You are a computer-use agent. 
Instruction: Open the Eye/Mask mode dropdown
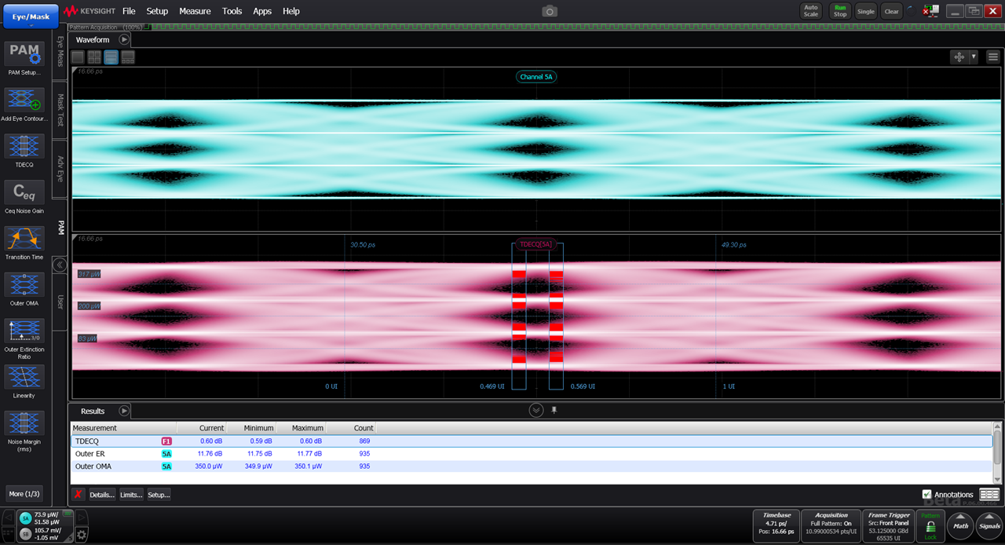pyautogui.click(x=30, y=16)
